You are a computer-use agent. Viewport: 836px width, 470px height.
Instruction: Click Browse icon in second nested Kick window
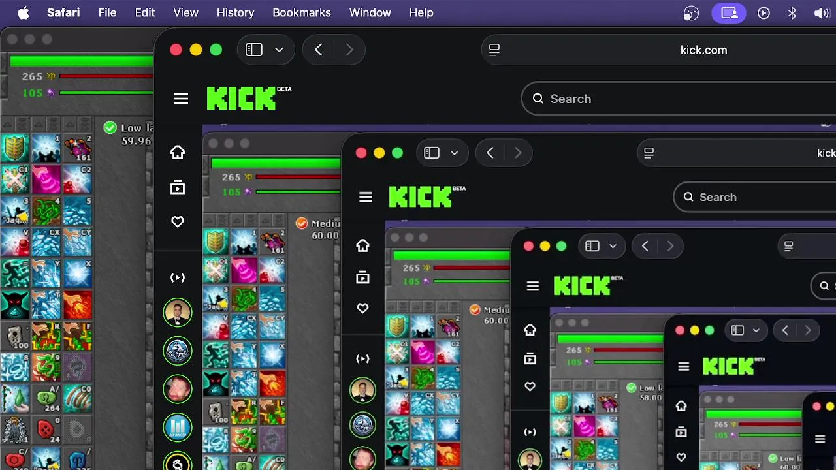pyautogui.click(x=362, y=277)
